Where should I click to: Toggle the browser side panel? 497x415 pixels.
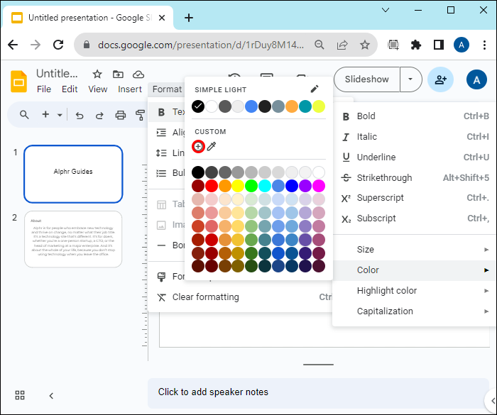coord(439,45)
